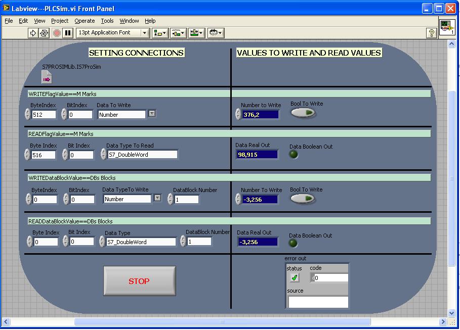Click the Run Continuously icon
Screen dimensions: 460x330
tap(44, 33)
